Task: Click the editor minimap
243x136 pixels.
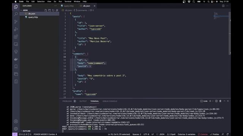Action: (221, 16)
